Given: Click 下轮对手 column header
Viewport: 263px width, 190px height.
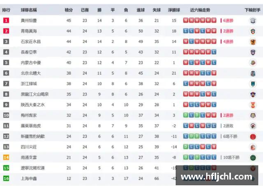Looking at the screenshot, I should [x=252, y=10].
